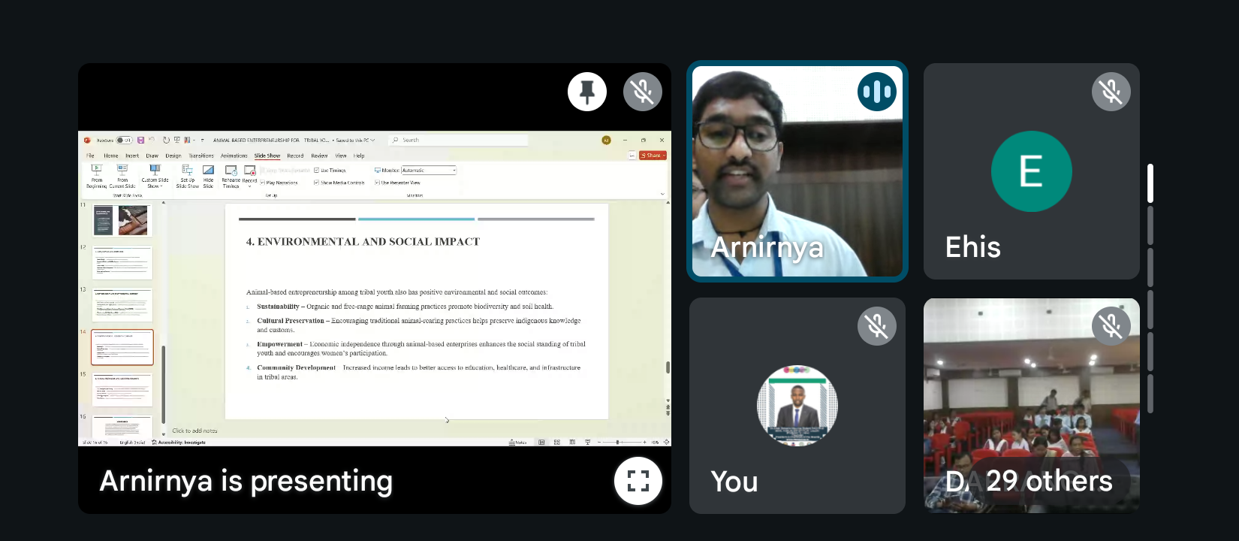Screen dimensions: 1239x541
Task: Open the Saved to this PC dropdown
Action: 355,141
